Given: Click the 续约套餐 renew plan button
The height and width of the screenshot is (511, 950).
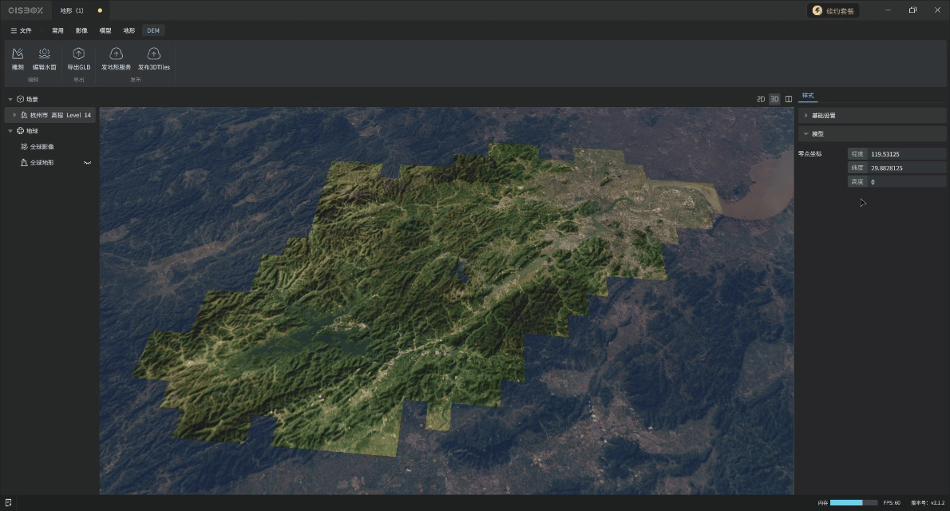Looking at the screenshot, I should [833, 10].
